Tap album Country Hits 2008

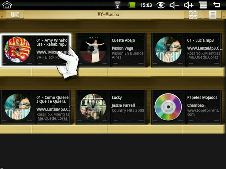pos(128,110)
